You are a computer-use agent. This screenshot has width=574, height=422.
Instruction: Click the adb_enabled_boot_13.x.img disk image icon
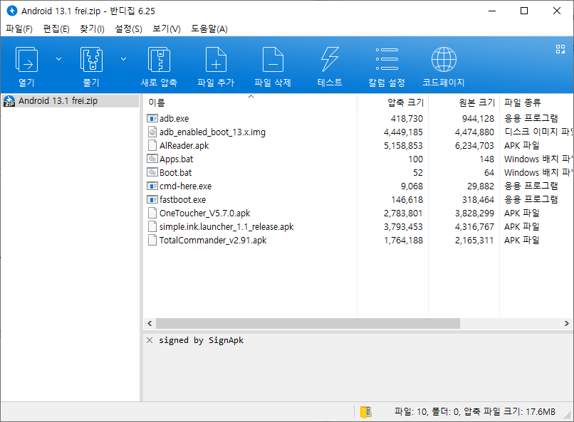pyautogui.click(x=152, y=132)
